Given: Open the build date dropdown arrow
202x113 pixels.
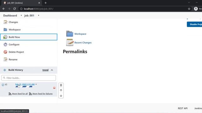Looking at the screenshot, I should click(36, 84).
